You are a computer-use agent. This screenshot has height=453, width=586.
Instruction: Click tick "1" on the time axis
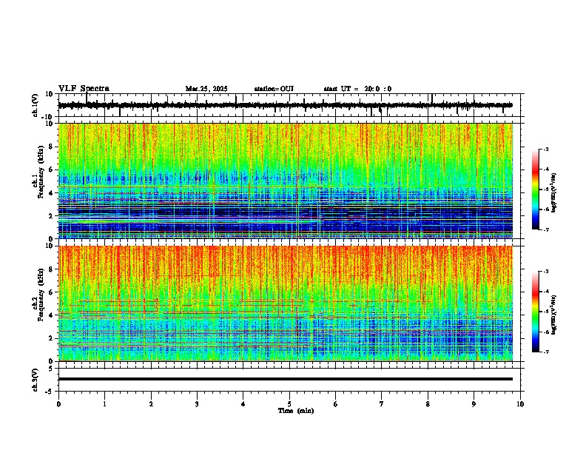click(x=104, y=404)
